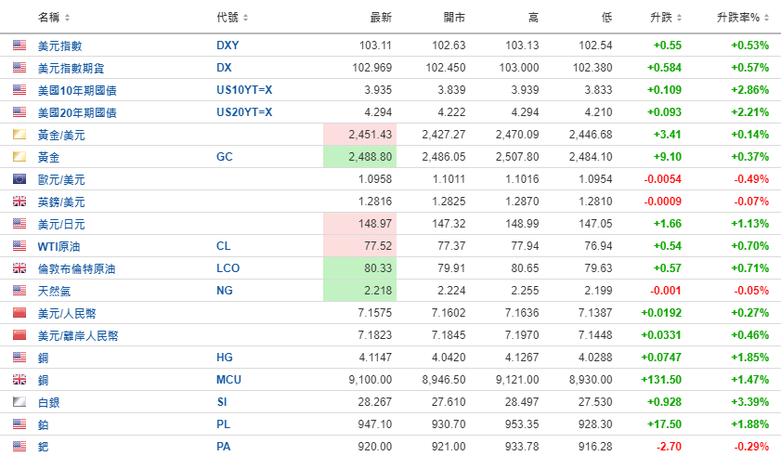Click the EU flag beside 歐元/美元
The image size is (781, 456).
coord(20,179)
